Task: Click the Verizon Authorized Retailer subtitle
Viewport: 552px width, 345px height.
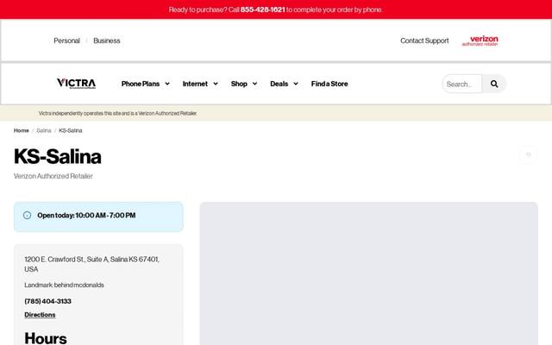Action: point(53,176)
